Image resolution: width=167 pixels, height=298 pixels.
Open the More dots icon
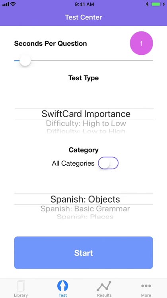[146, 286]
